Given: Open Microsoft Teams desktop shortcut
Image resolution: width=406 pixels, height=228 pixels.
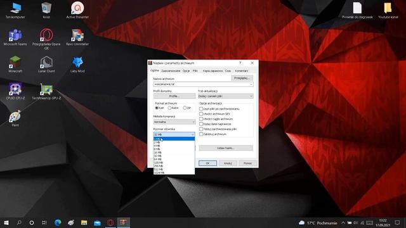Looking at the screenshot, I should [15, 37].
